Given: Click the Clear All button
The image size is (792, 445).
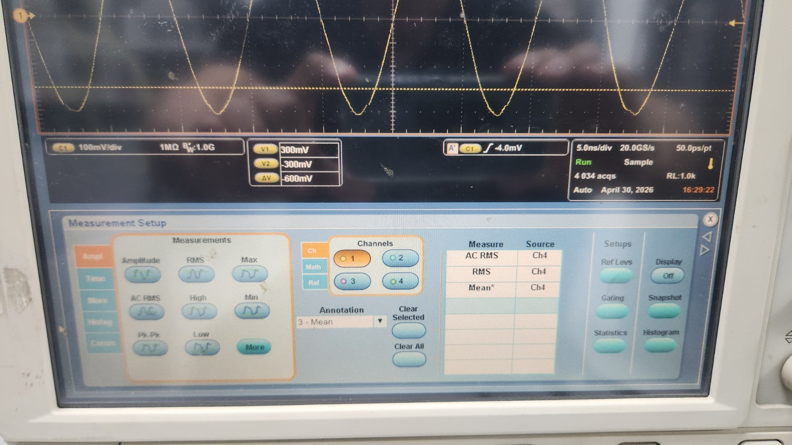Looking at the screenshot, I should coord(409,359).
